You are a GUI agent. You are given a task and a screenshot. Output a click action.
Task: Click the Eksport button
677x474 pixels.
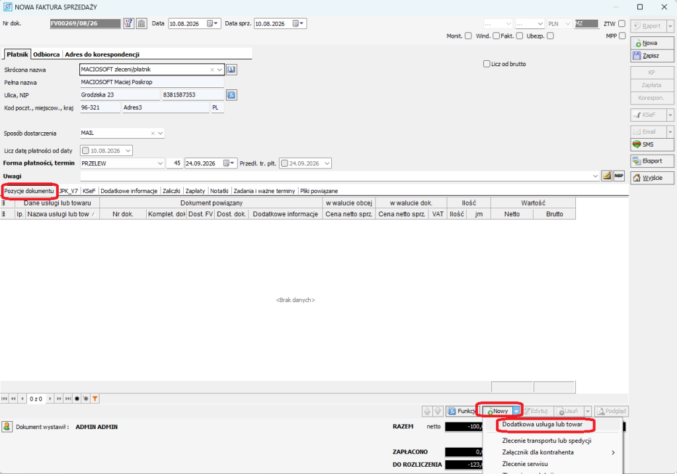tap(651, 161)
